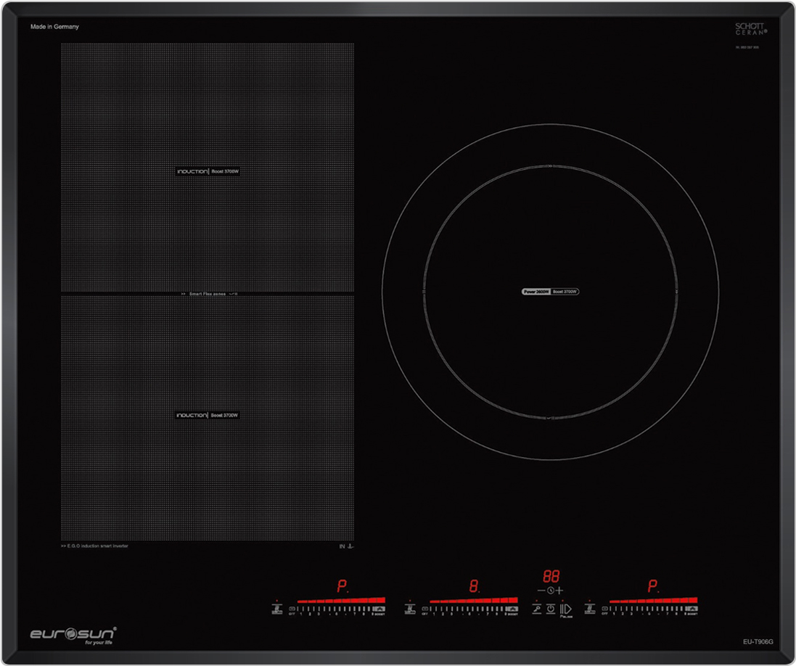
Task: Tap the Boost icon on left slider
Action: [378, 609]
